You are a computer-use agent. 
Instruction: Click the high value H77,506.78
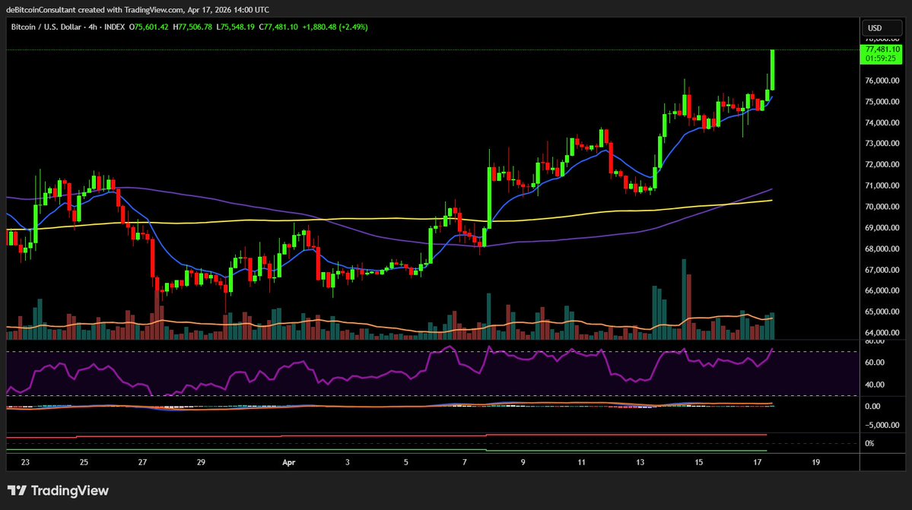[192, 27]
